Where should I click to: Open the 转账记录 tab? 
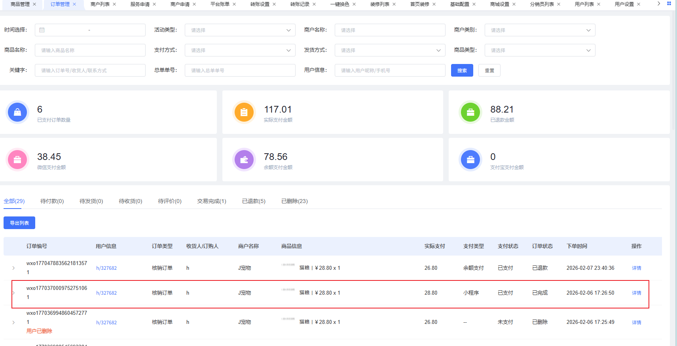coord(300,4)
